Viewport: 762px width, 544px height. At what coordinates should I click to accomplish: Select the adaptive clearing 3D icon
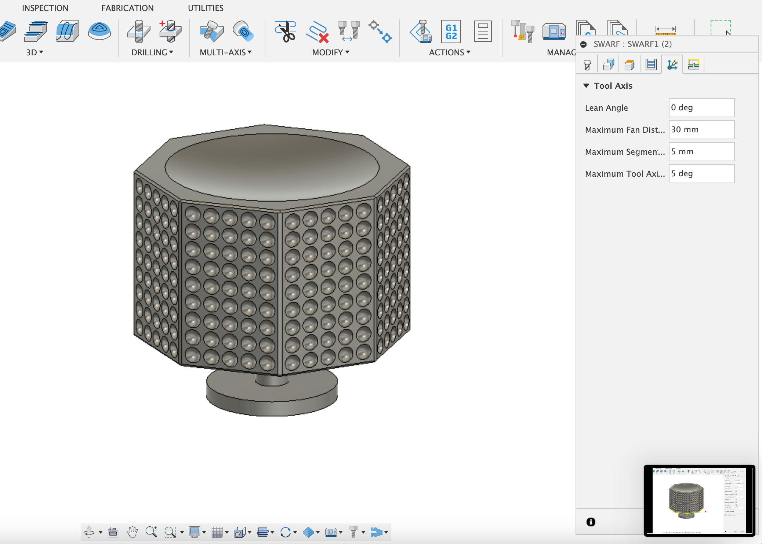[x=7, y=31]
